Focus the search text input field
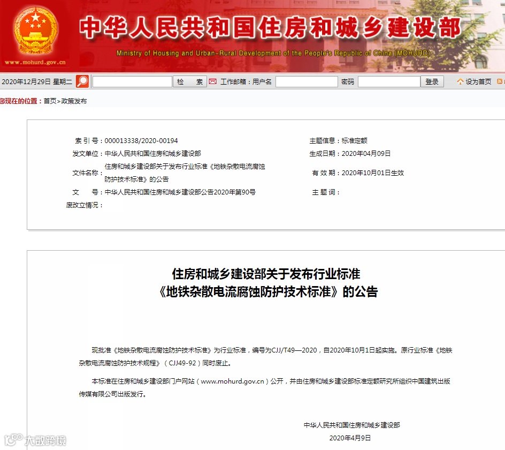The height and width of the screenshot is (450, 505). pyautogui.click(x=132, y=81)
